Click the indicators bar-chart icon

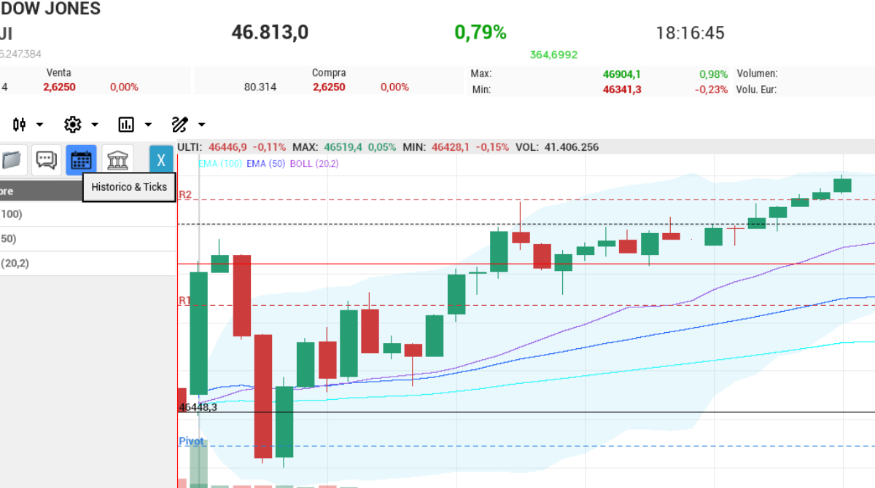125,124
